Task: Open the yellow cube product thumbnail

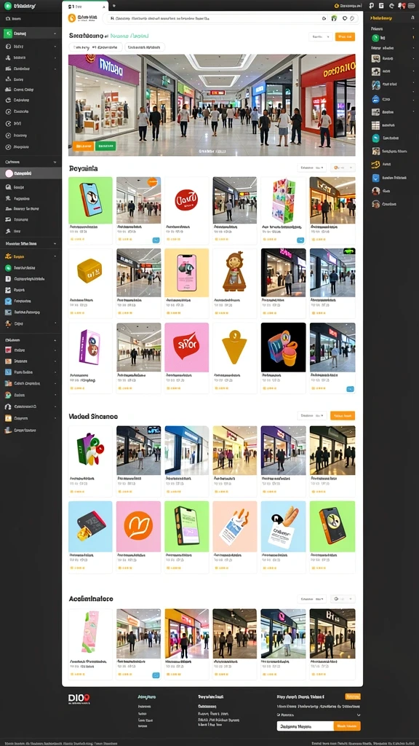Action: coord(90,272)
